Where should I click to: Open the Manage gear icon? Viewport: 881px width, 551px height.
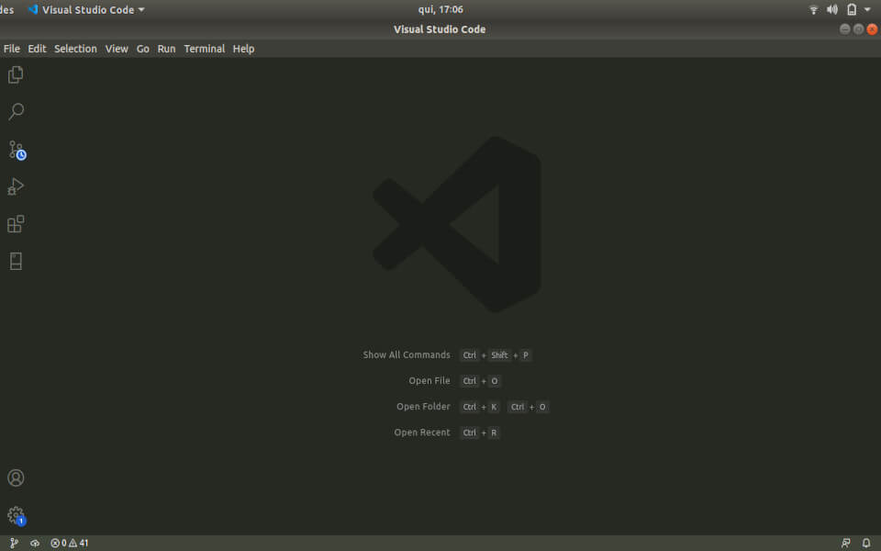(17, 515)
